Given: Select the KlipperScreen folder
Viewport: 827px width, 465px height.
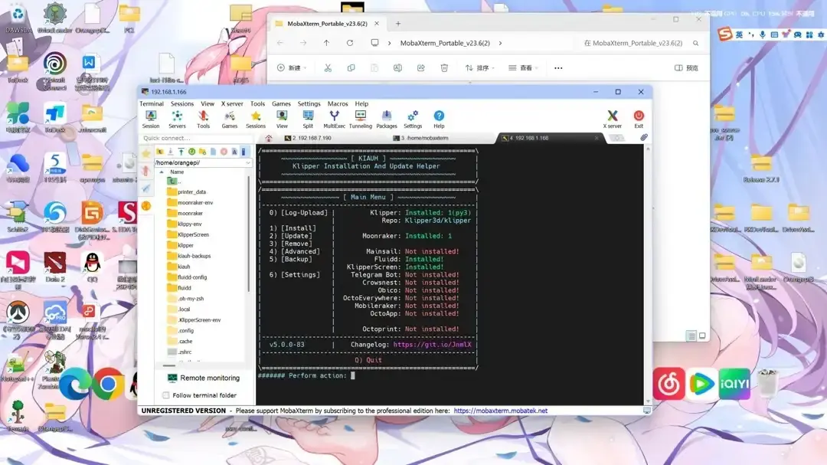Looking at the screenshot, I should coord(188,235).
